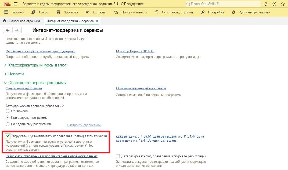
Task: Click the Настройка wrench icon
Action: (x=203, y=12)
